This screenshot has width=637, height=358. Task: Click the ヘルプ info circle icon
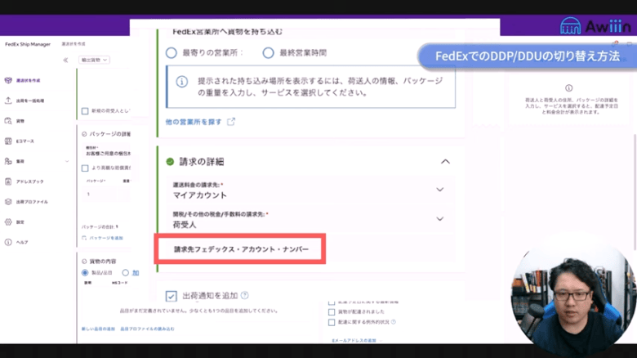8,242
